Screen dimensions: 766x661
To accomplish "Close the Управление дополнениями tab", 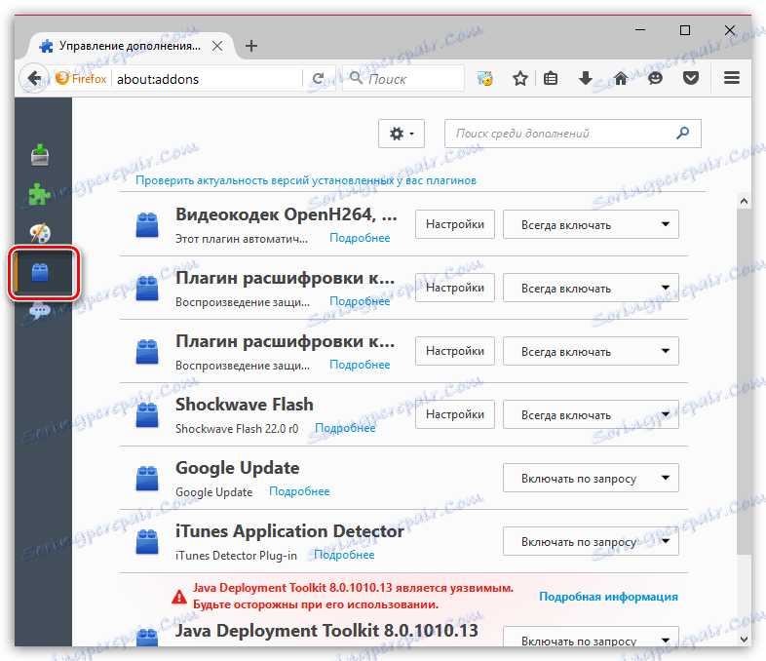I will click(217, 46).
